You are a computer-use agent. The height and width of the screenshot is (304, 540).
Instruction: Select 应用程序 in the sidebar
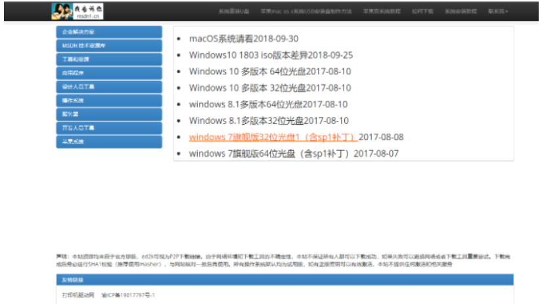[109, 73]
